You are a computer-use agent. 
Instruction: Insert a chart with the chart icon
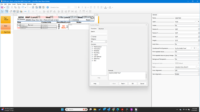[x=21, y=12]
